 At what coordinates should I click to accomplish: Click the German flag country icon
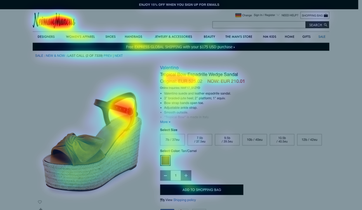coord(238,15)
